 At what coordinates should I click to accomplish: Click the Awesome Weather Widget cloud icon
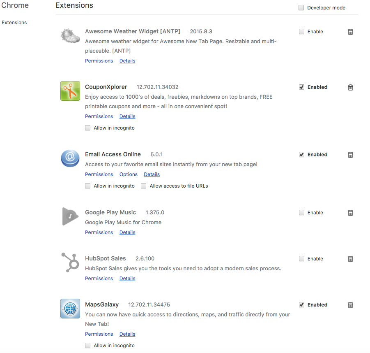[x=70, y=36]
